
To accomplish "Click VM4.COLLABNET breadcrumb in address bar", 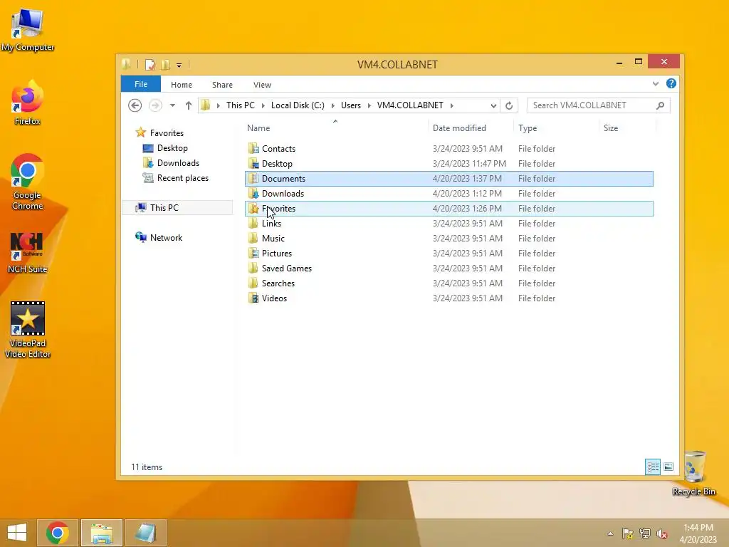I will [x=410, y=105].
